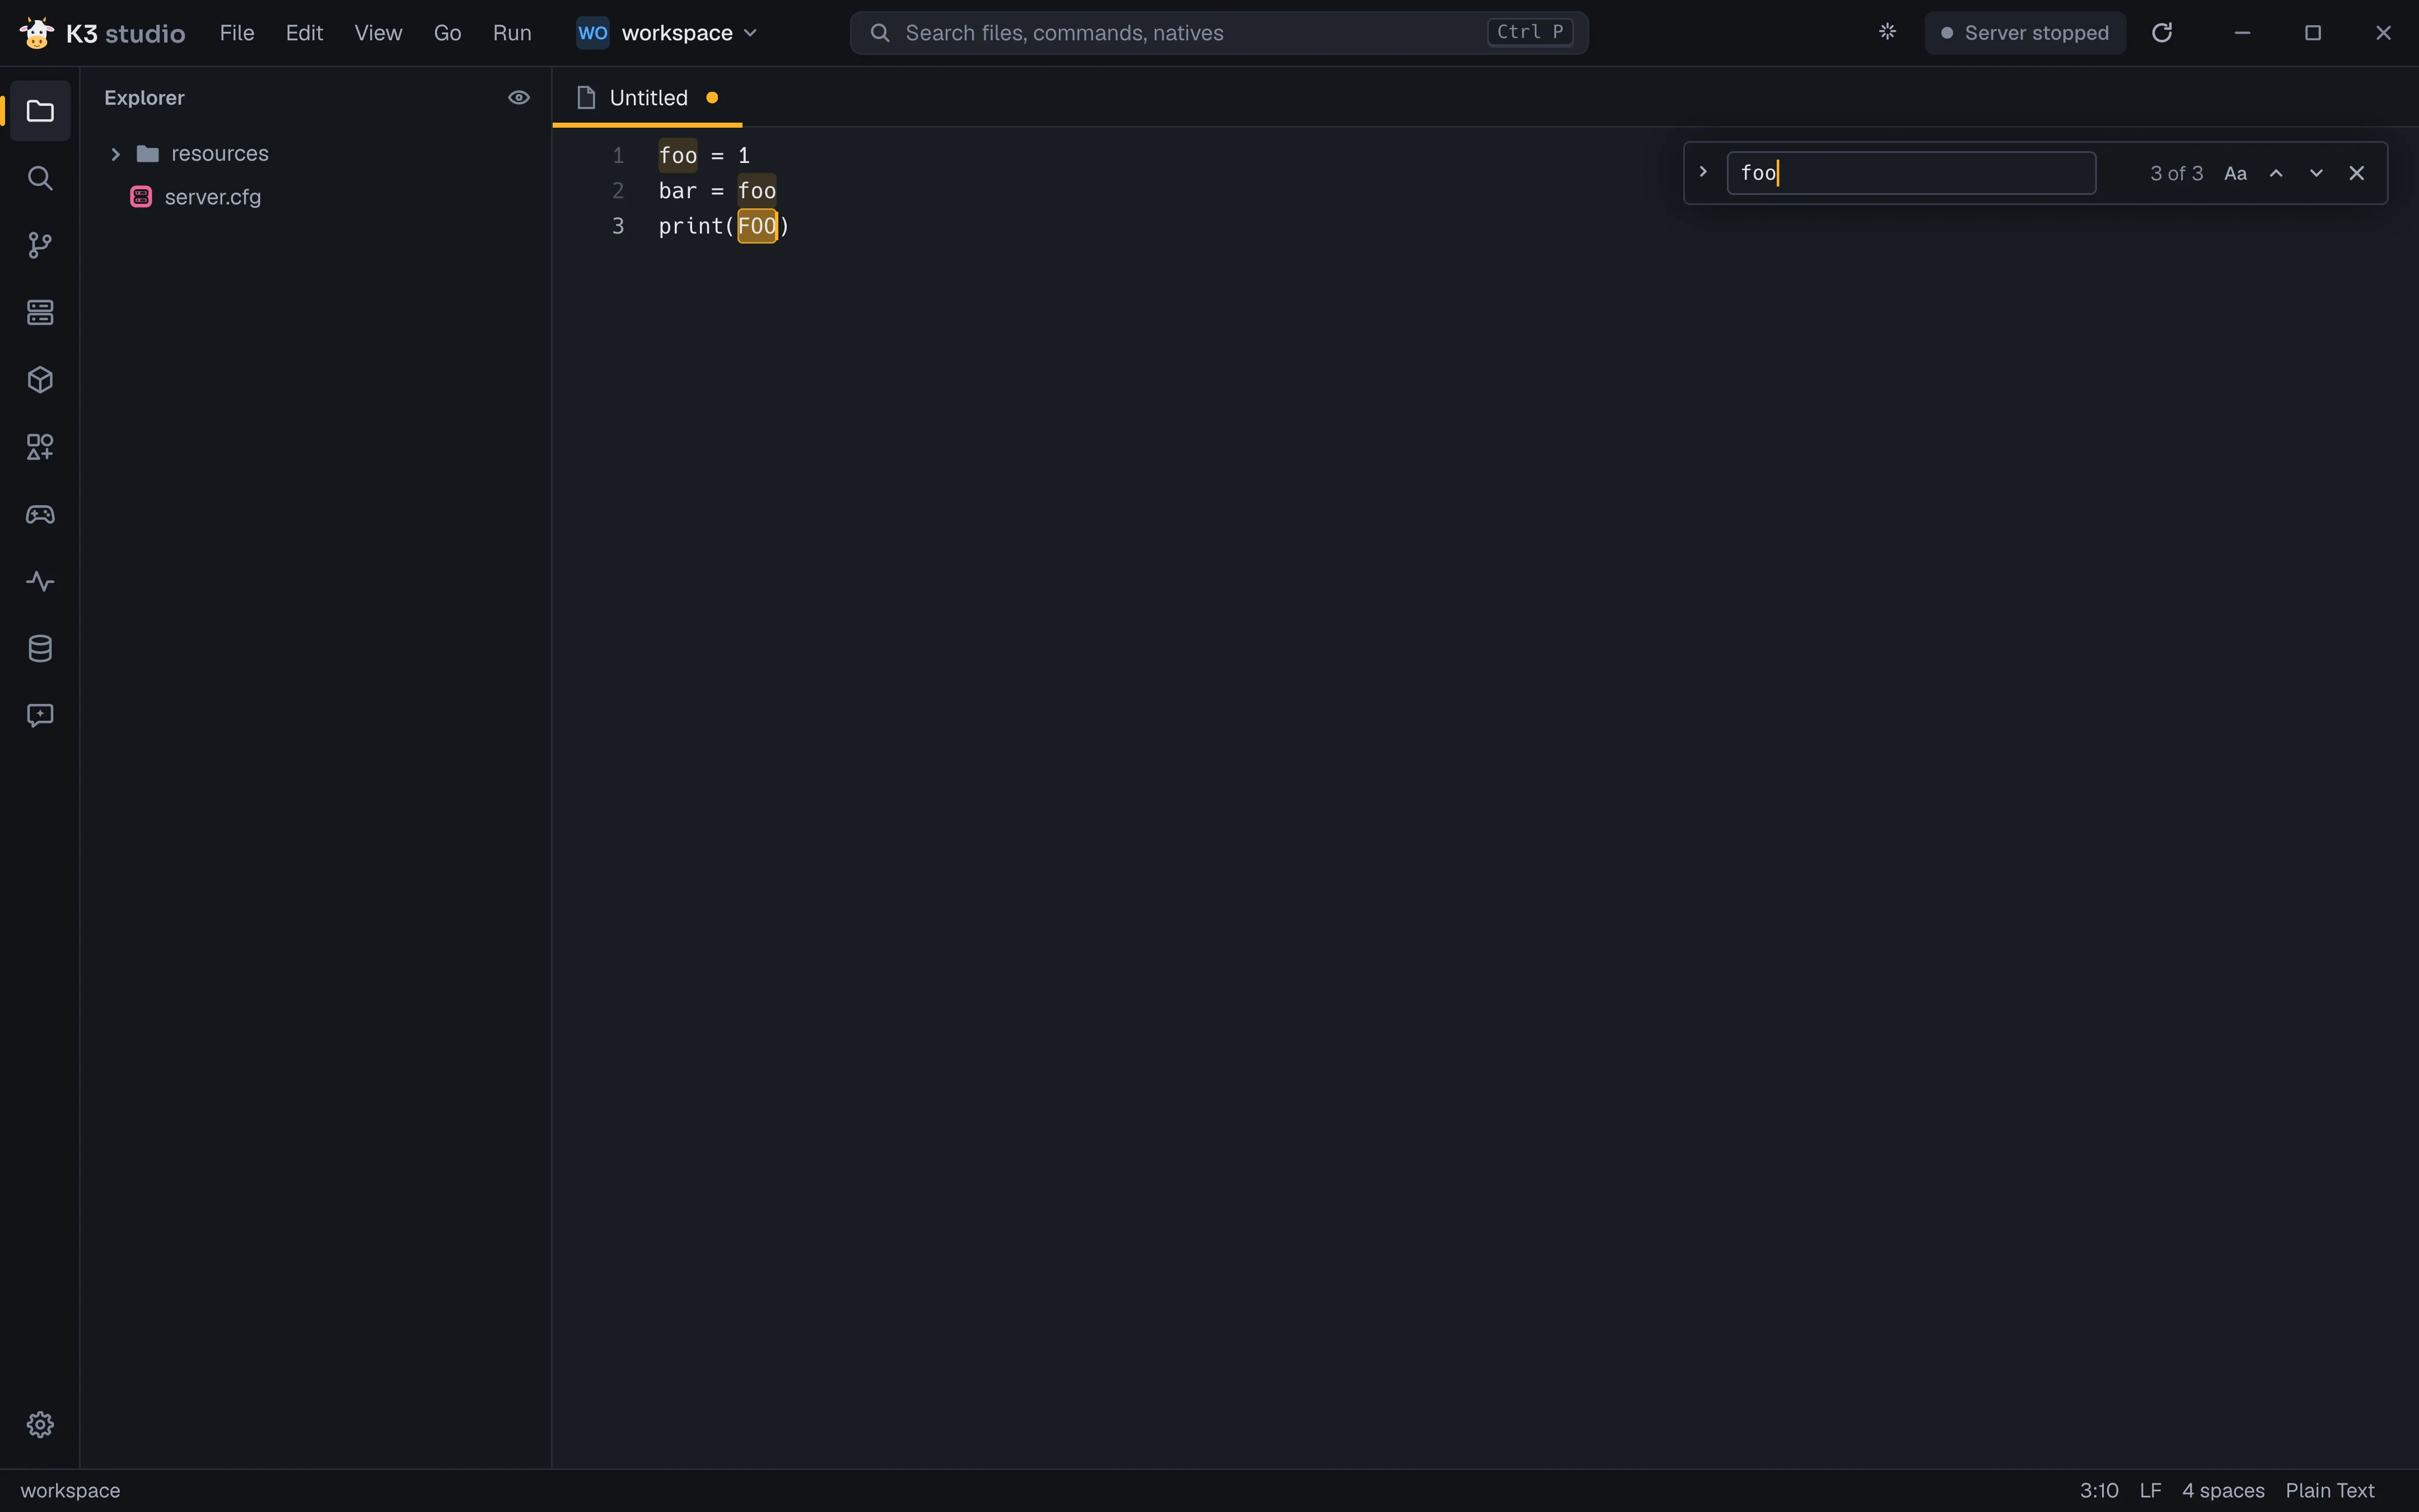This screenshot has width=2419, height=1512.
Task: Click the K3 studio logo
Action: point(102,33)
